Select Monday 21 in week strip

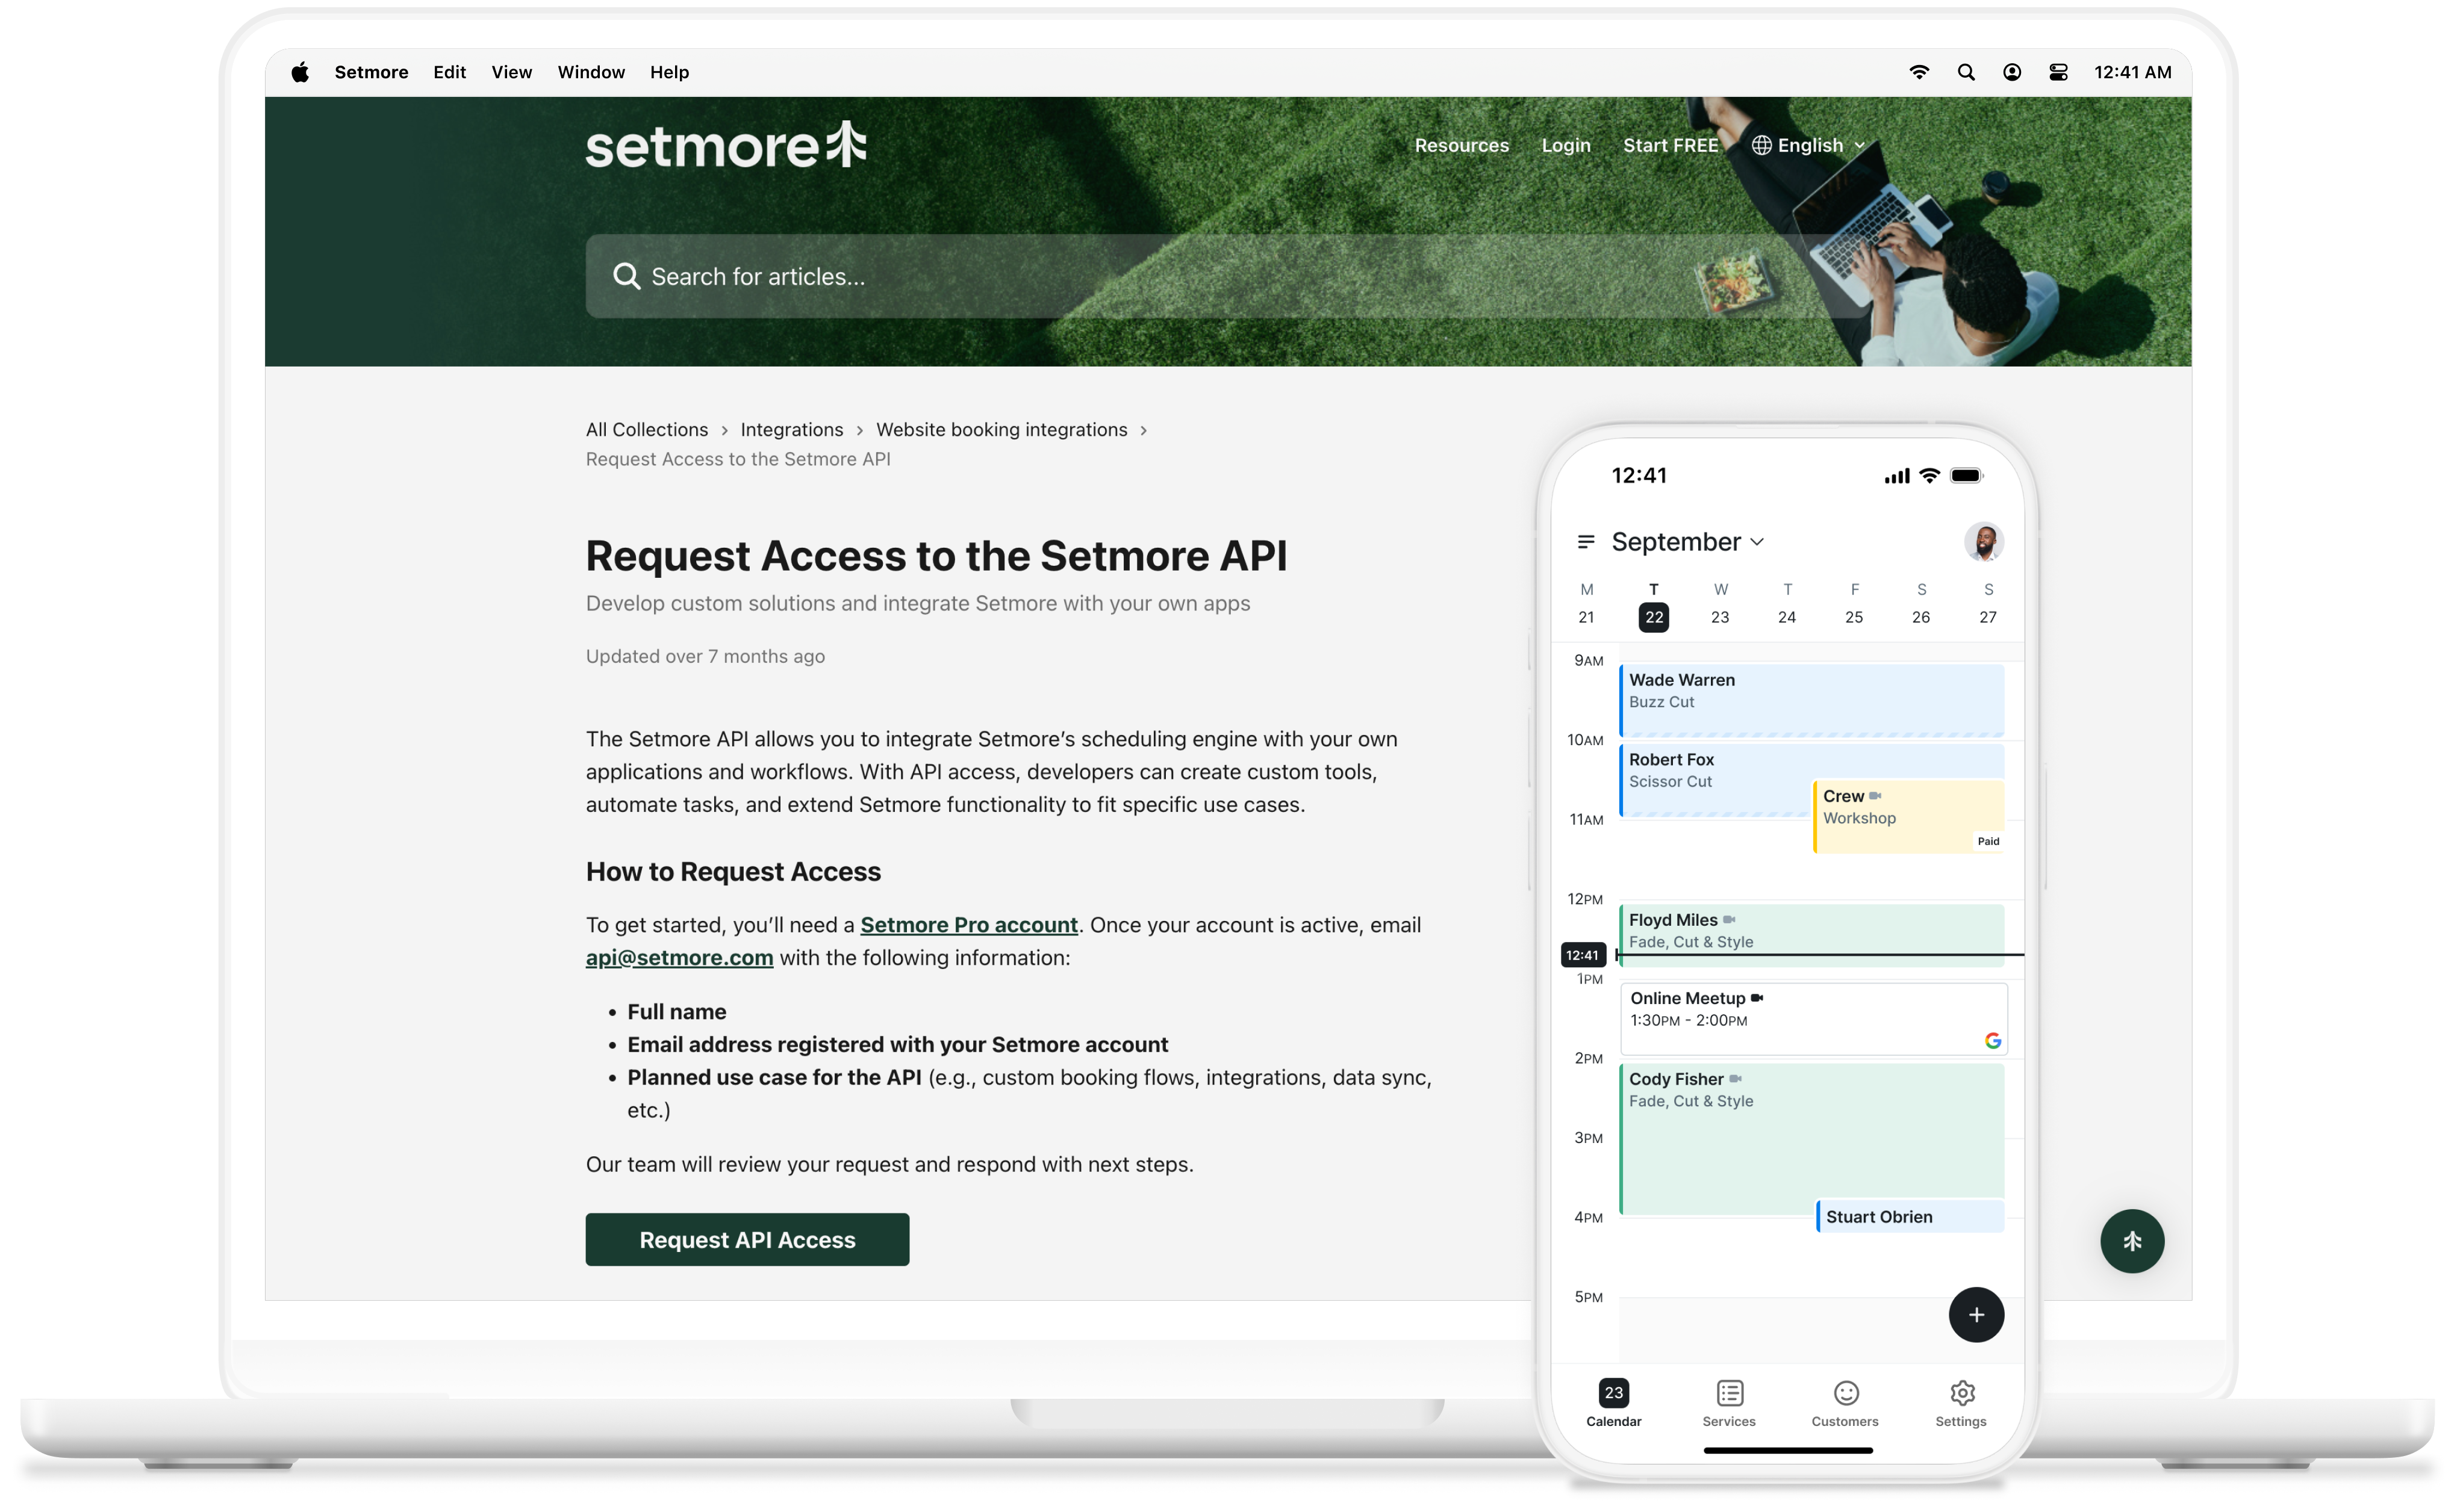coord(1587,604)
